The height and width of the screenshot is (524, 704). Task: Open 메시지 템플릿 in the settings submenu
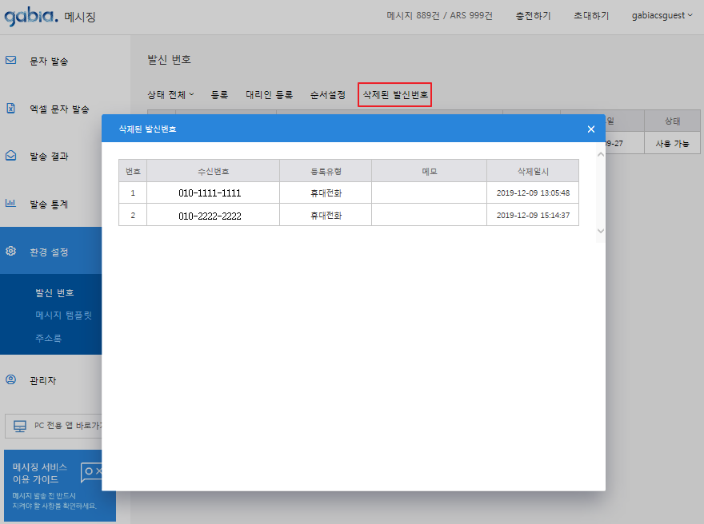tap(63, 316)
